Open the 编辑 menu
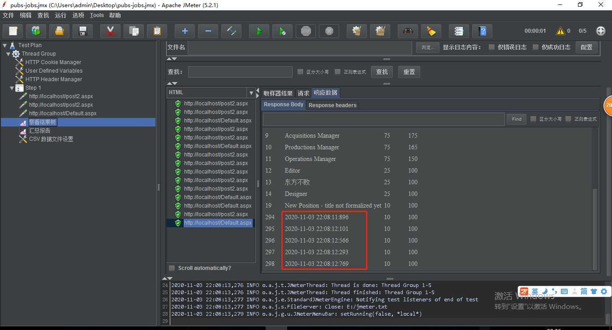The width and height of the screenshot is (612, 330). tap(26, 15)
